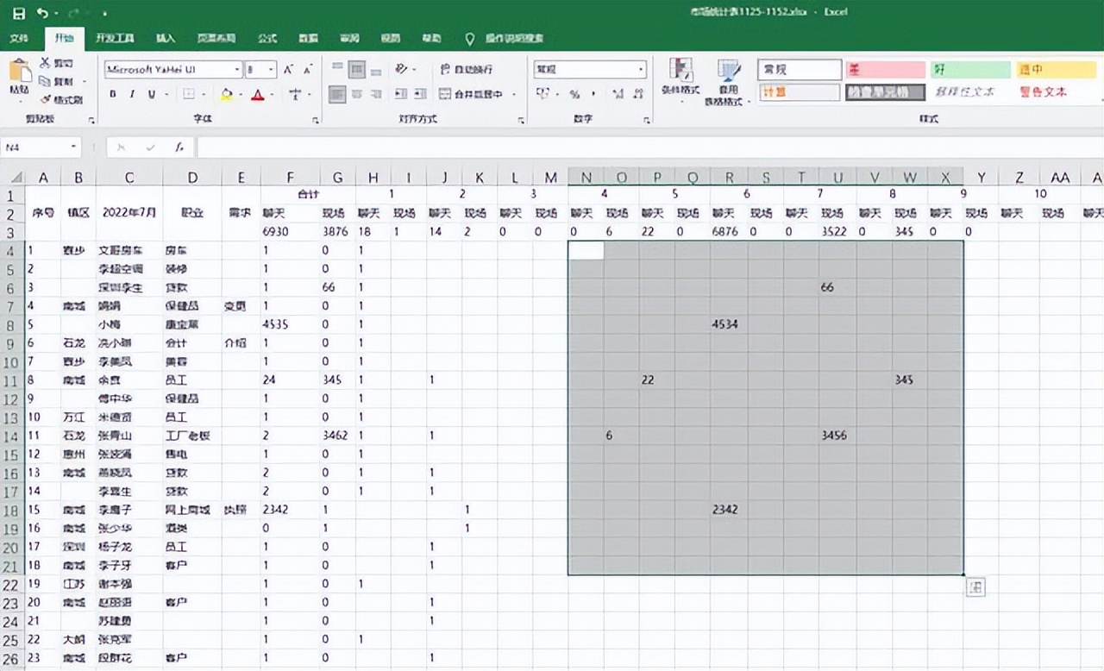The height and width of the screenshot is (671, 1104).
Task: Customize the quick access toolbar
Action: pos(104,14)
